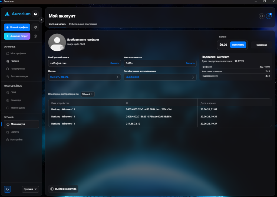Open the info icon beside Aurorium Finger
The height and width of the screenshot is (197, 277).
tap(35, 36)
